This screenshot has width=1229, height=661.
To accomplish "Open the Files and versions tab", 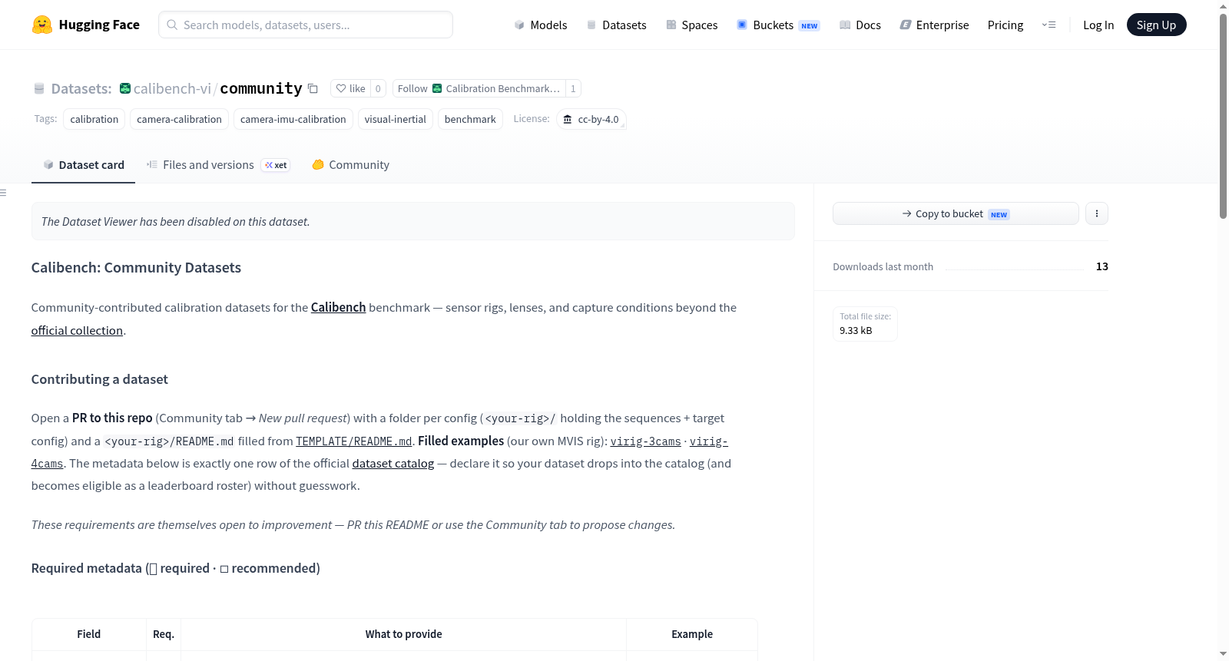I will 218,165.
